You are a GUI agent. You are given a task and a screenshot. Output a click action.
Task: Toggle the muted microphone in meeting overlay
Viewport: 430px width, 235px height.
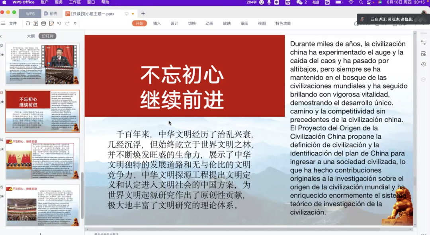(x=362, y=19)
